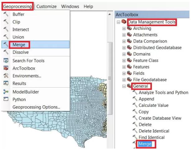Click the hammer icon beside Clip

coord(6,22)
